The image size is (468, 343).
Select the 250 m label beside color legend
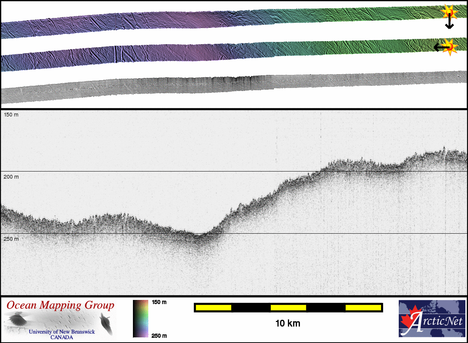(x=159, y=336)
